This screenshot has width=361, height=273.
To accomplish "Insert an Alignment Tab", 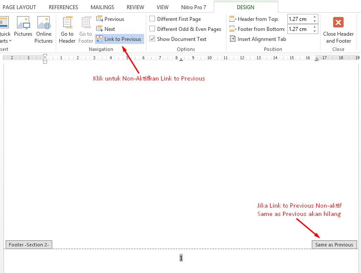I will point(258,39).
